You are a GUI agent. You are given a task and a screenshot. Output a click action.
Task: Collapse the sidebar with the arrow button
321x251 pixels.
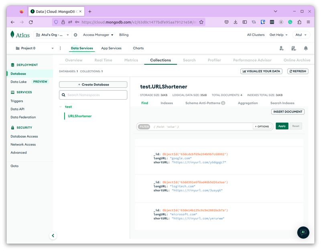pyautogui.click(x=53, y=236)
